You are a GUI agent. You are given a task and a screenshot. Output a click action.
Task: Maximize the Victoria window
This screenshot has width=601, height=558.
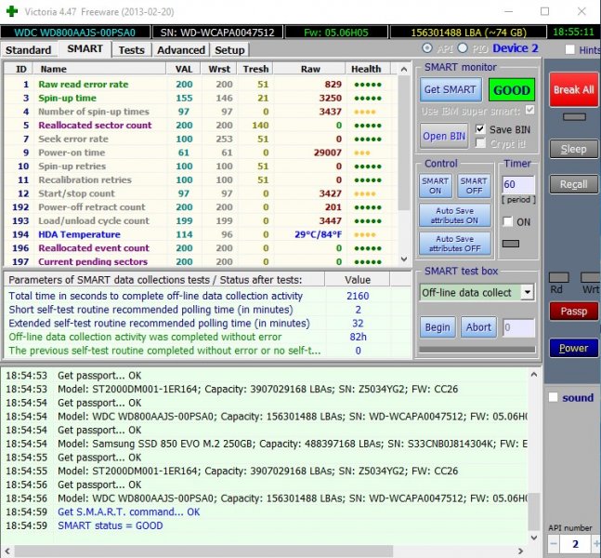click(544, 11)
